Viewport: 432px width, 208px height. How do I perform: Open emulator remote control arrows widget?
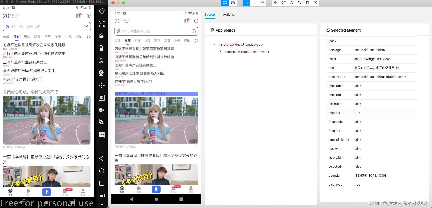click(x=102, y=85)
